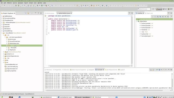Toggle Hide Static Members in Outline toolbar
This screenshot has width=174, height=98.
point(163,17)
